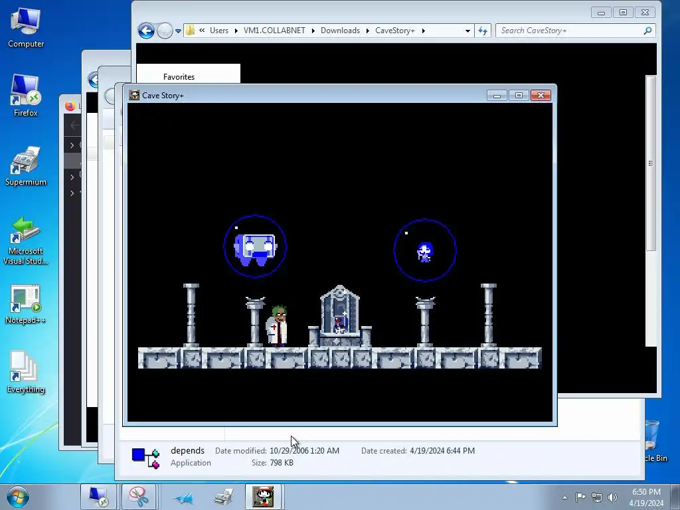Click the volume speaker tray icon
The image size is (680, 510).
(x=612, y=497)
